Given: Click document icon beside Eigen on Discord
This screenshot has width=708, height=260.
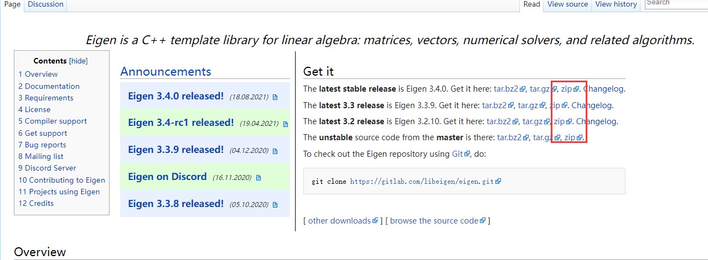Looking at the screenshot, I should pyautogui.click(x=258, y=178).
